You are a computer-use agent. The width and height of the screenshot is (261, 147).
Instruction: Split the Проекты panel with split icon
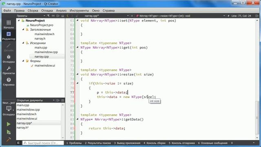pyautogui.click(x=58, y=16)
